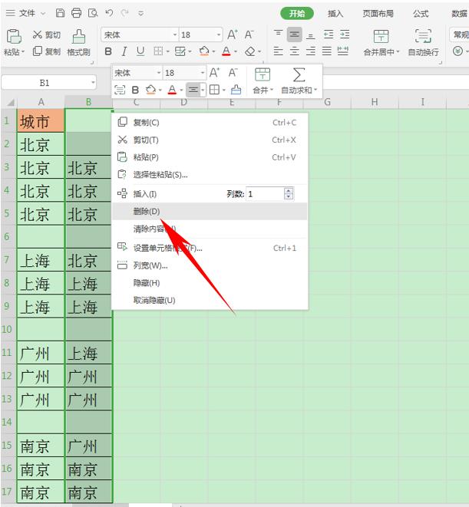Open mini toolbar font name dropdown

click(159, 73)
